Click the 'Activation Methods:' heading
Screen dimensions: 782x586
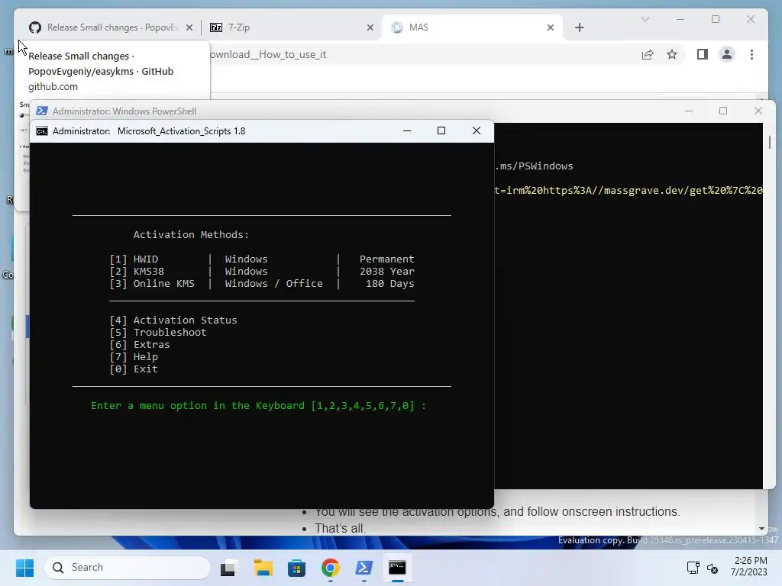(x=191, y=235)
